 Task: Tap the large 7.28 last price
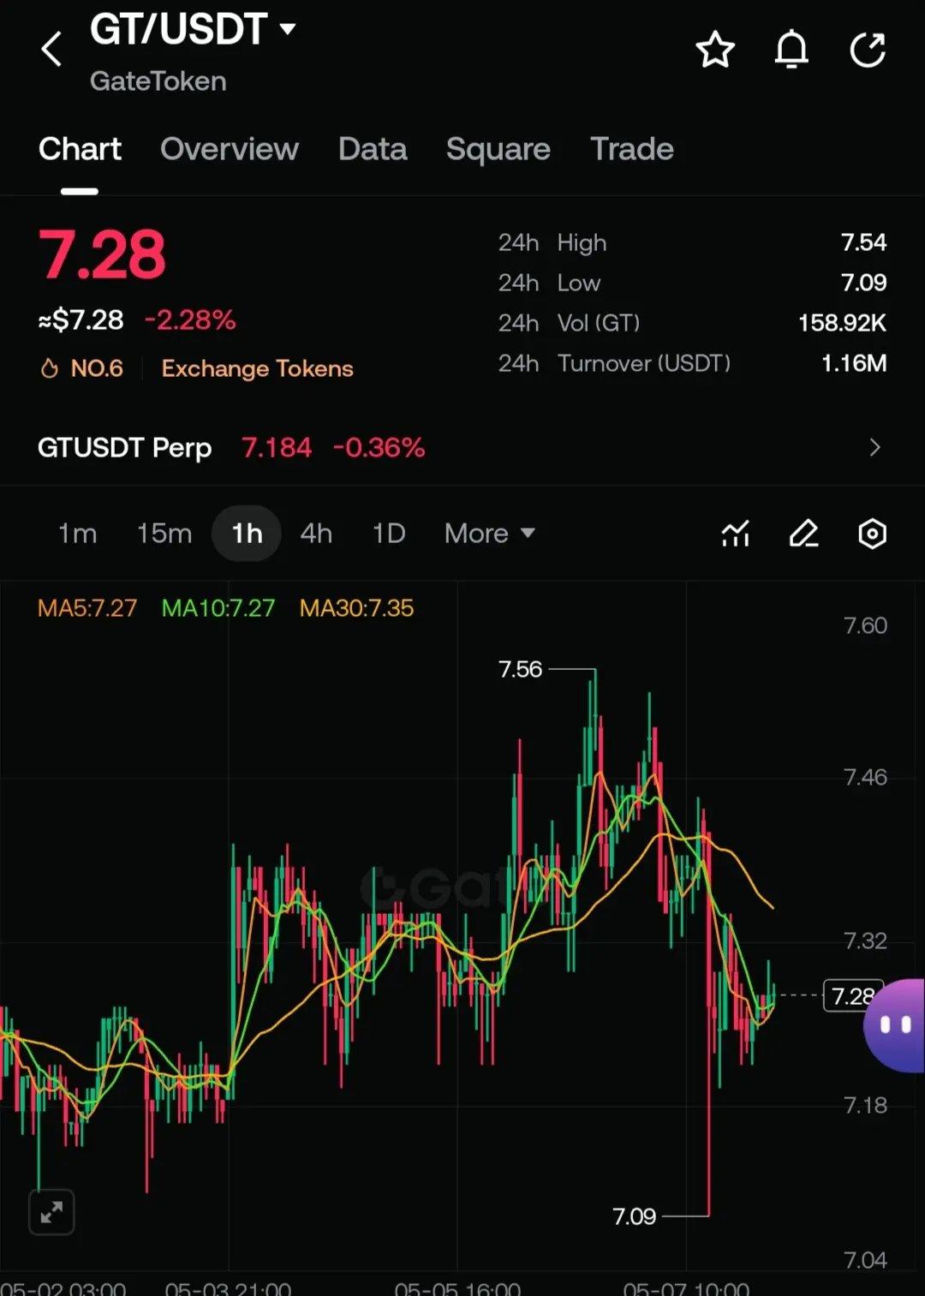click(102, 254)
